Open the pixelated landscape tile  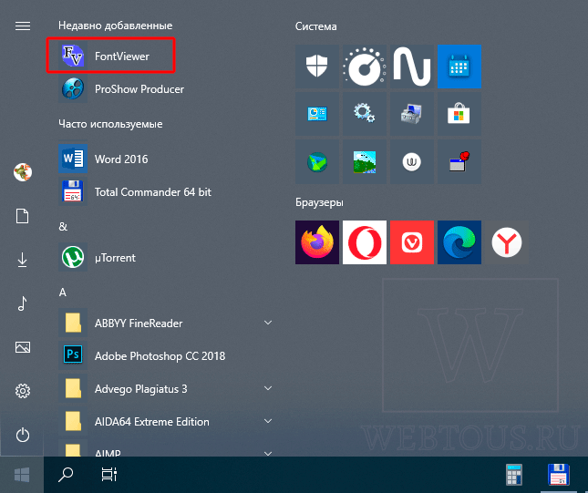[364, 161]
